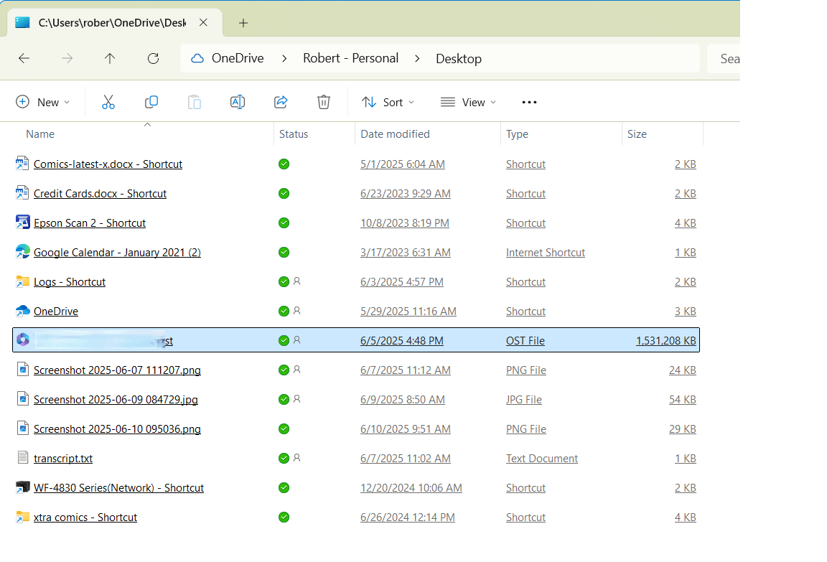
Task: Expand the chevron after OneDrive in path
Action: (284, 59)
